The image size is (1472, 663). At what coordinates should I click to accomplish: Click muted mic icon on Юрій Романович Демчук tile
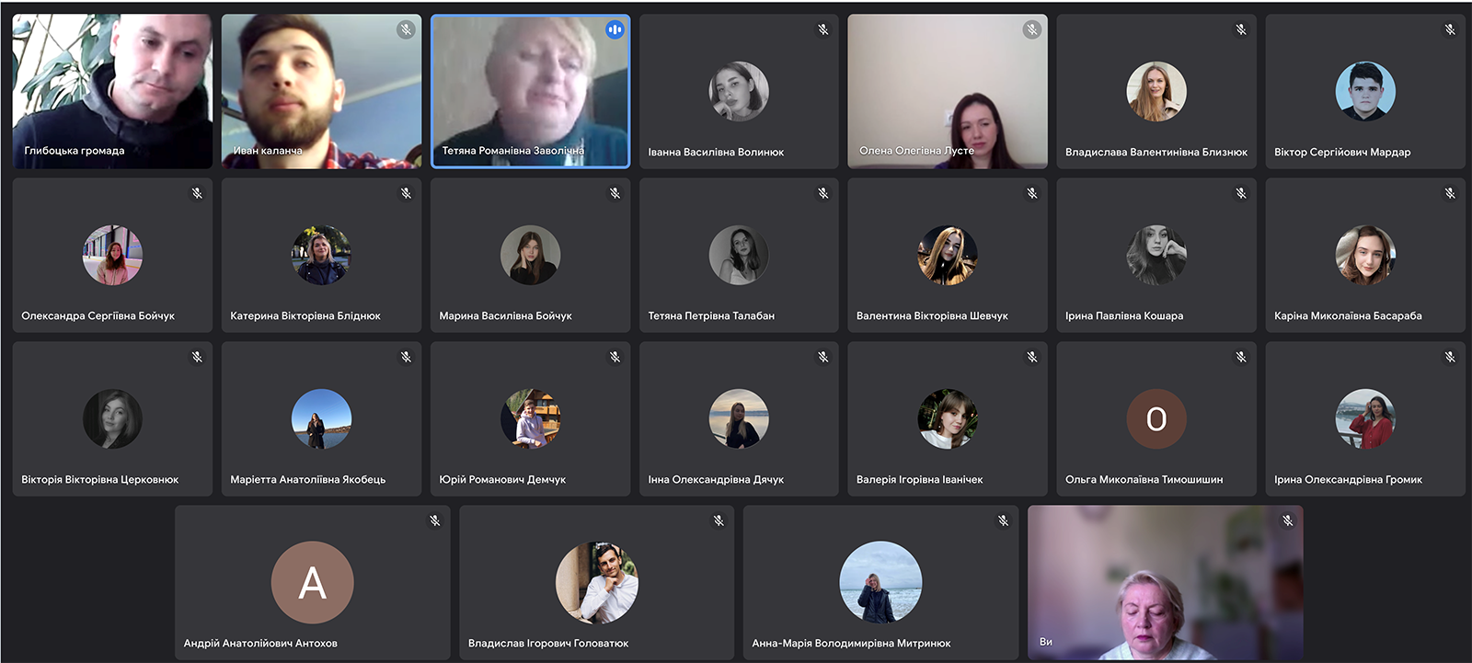(x=615, y=357)
